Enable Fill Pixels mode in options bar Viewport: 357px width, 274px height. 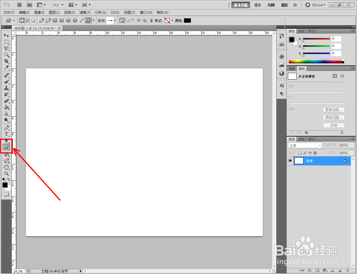click(x=33, y=20)
